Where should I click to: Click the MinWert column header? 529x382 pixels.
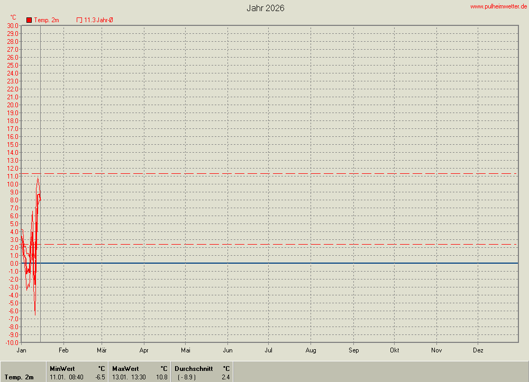coord(62,368)
